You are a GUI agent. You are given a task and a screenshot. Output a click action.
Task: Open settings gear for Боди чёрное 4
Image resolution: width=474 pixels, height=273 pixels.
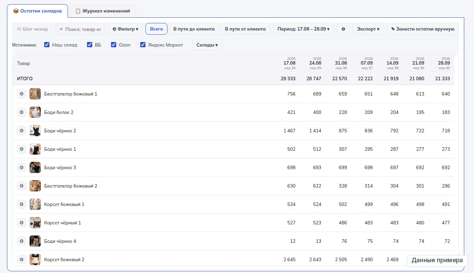pos(22,241)
